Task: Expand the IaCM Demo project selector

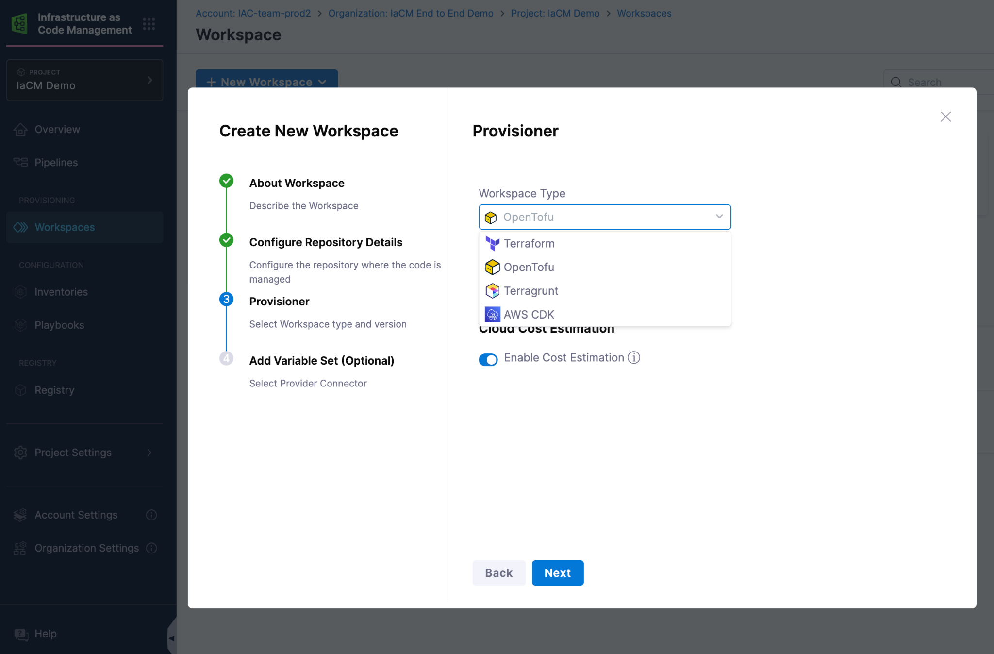Action: (85, 80)
